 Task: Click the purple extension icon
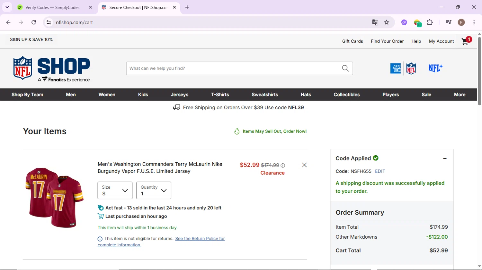(x=404, y=22)
